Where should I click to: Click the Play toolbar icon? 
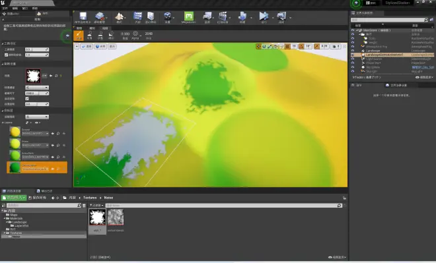pyautogui.click(x=264, y=16)
